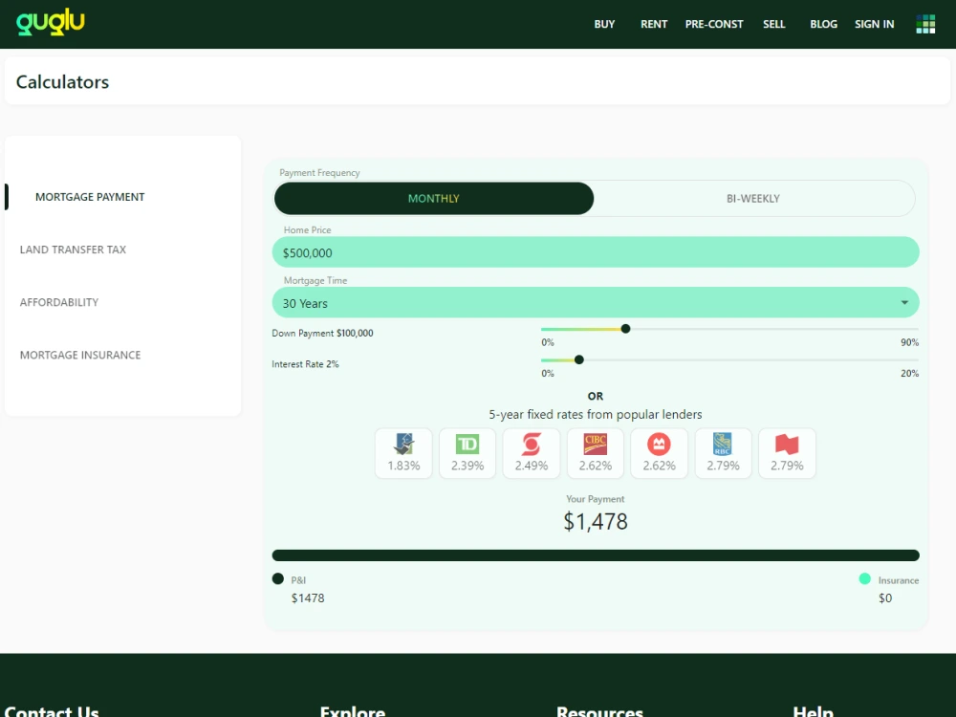Open the Guglu grid menu icon
The height and width of the screenshot is (717, 956).
coord(924,23)
